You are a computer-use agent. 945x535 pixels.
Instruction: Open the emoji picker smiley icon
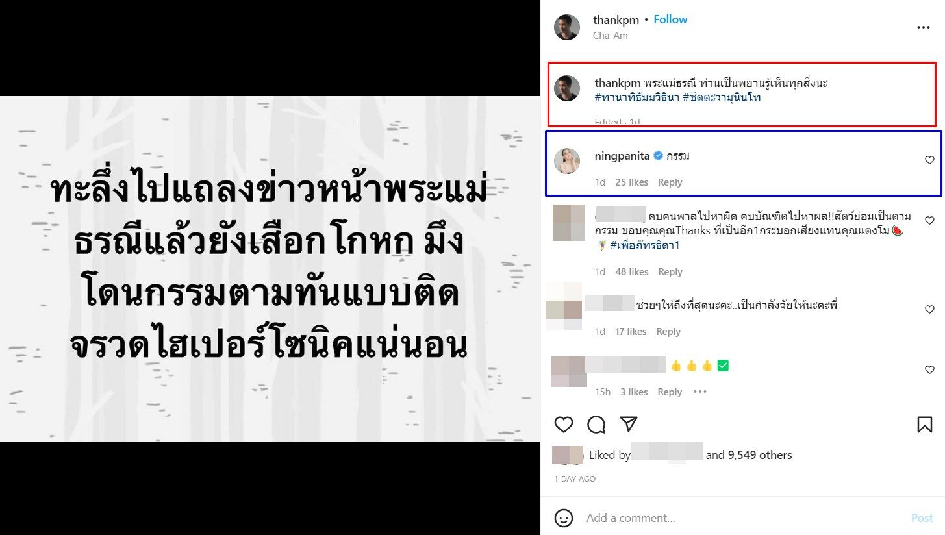click(x=564, y=517)
